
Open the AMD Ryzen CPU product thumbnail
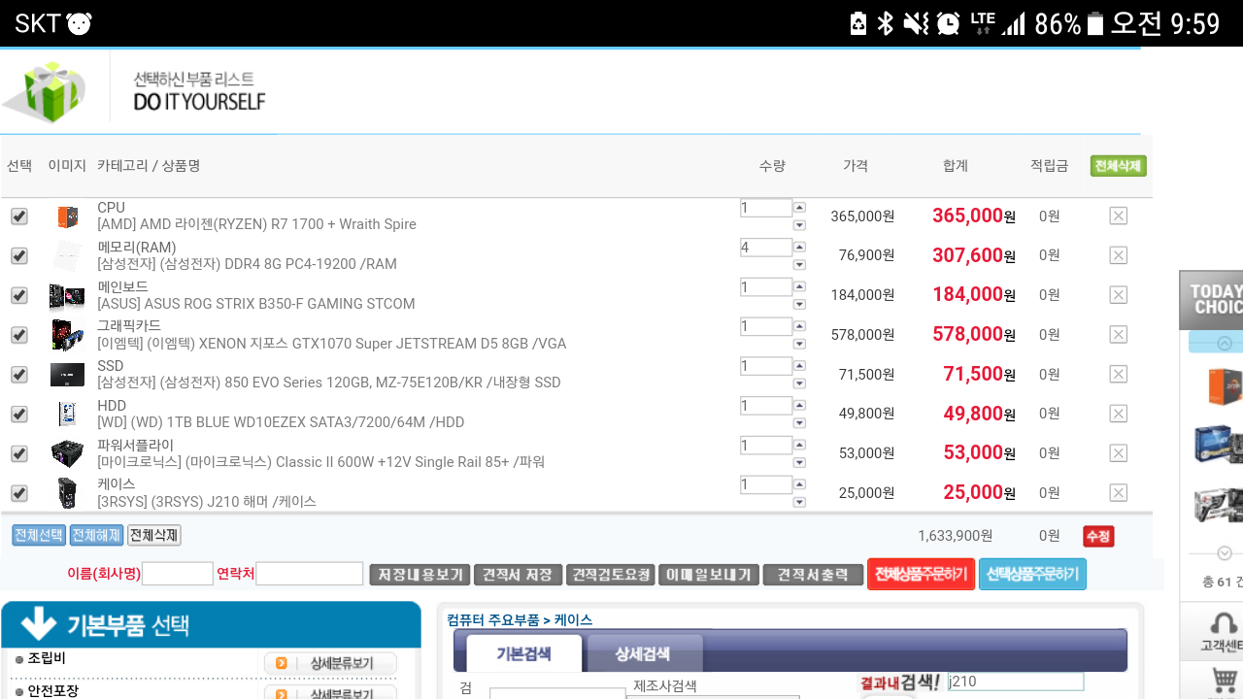pos(67,216)
